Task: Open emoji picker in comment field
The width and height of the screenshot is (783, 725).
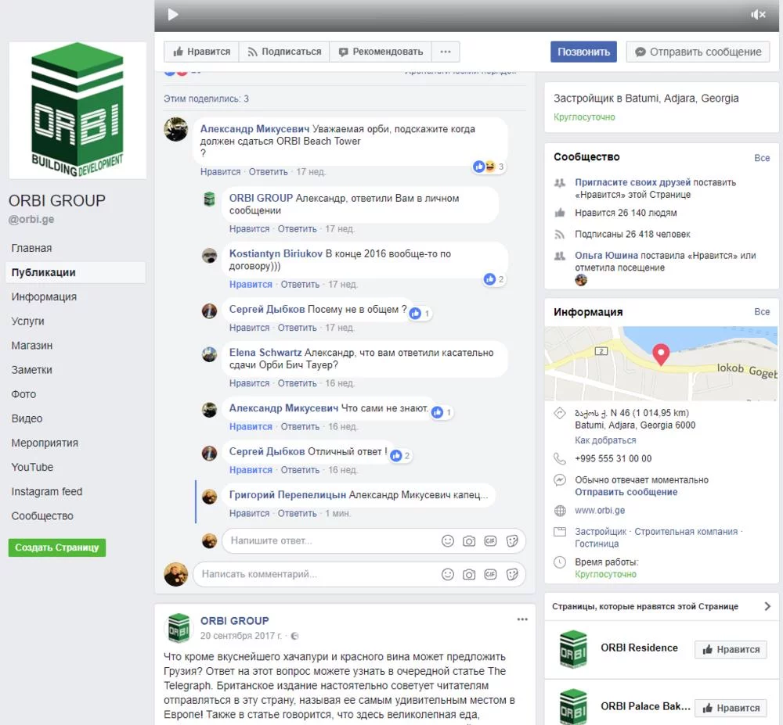Action: tap(448, 574)
